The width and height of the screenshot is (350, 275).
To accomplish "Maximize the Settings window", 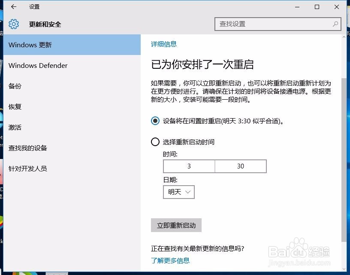I will point(317,7).
